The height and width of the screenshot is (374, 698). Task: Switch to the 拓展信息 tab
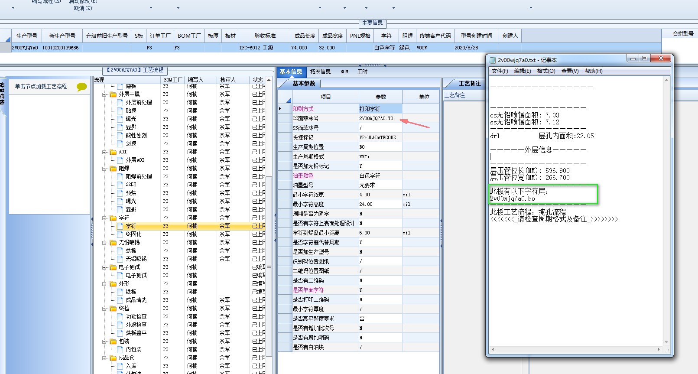(x=320, y=72)
